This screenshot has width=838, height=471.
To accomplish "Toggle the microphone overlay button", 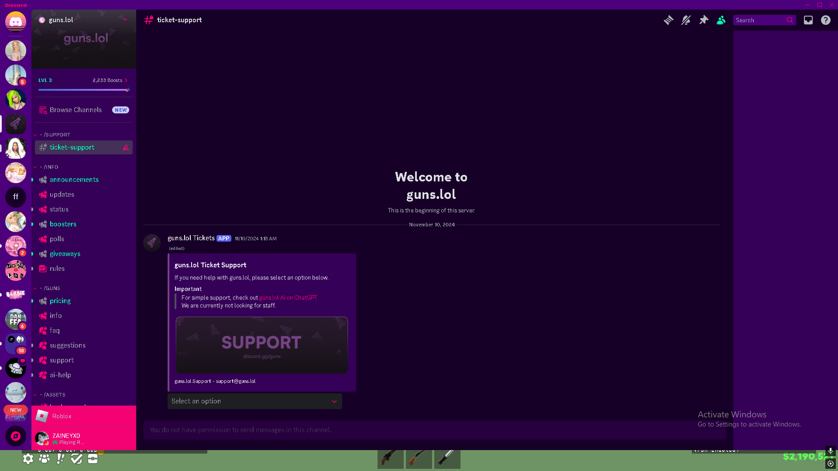I will (x=831, y=451).
